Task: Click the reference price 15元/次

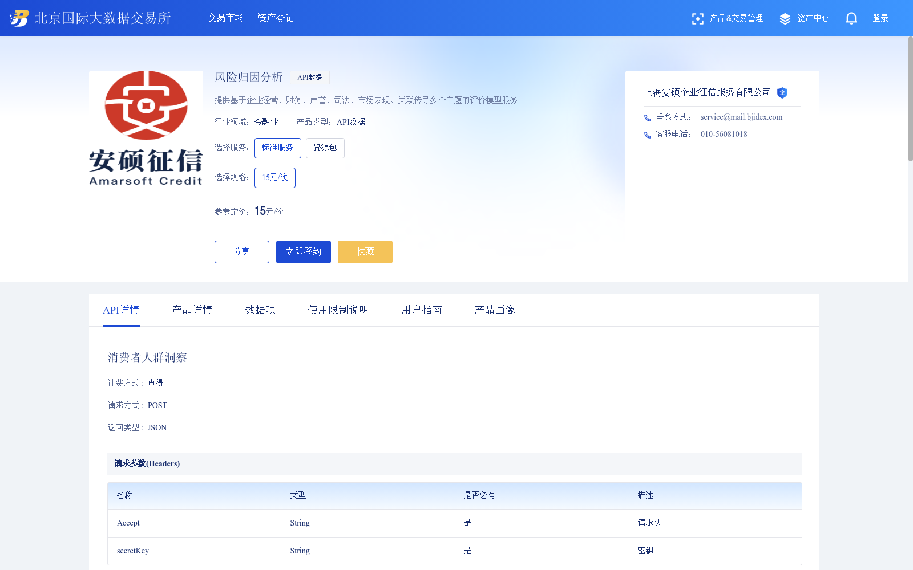Action: click(269, 211)
